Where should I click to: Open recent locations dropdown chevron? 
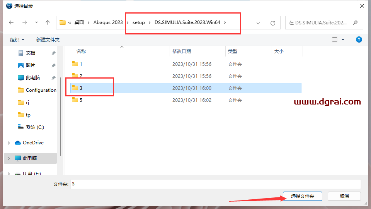[36, 22]
